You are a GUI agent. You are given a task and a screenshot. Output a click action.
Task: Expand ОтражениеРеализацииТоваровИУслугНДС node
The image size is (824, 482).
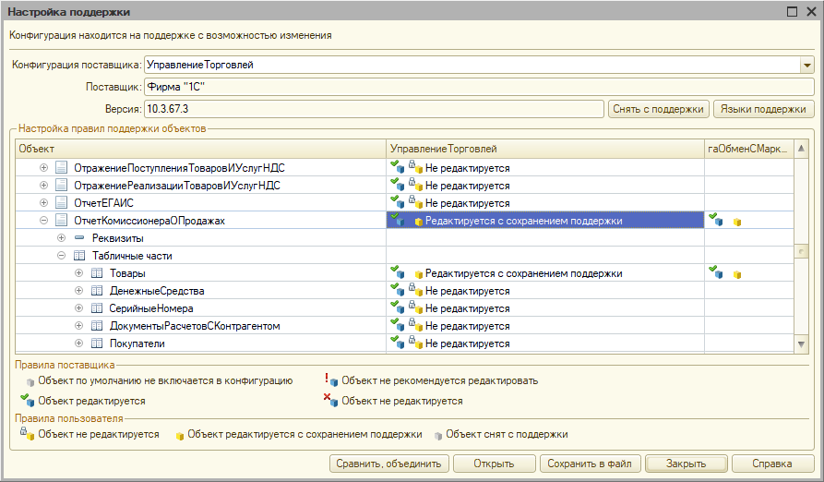(x=43, y=185)
